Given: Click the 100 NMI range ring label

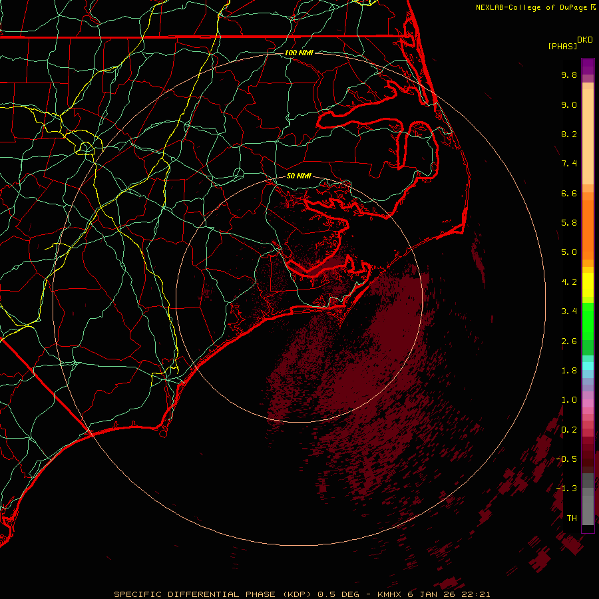Looking at the screenshot, I should 299,53.
